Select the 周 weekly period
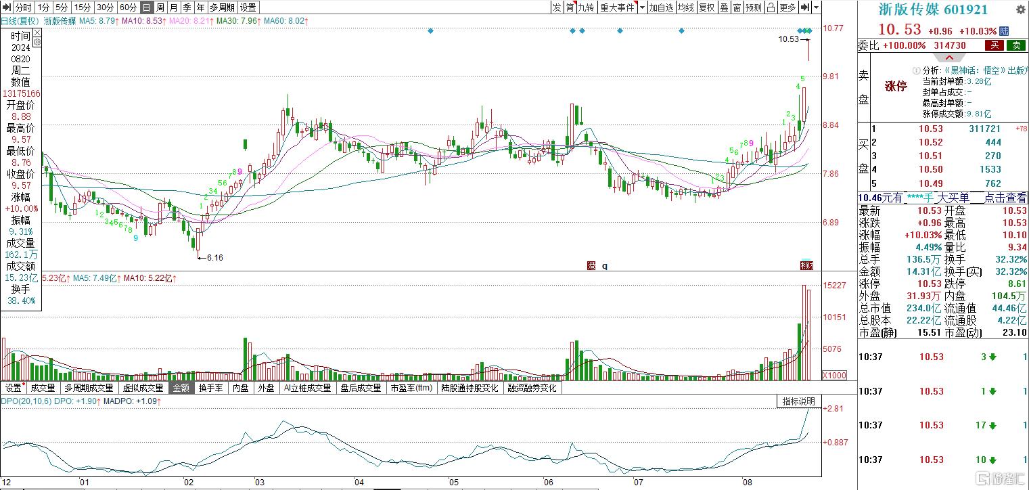Image resolution: width=1029 pixels, height=490 pixels. point(160,7)
